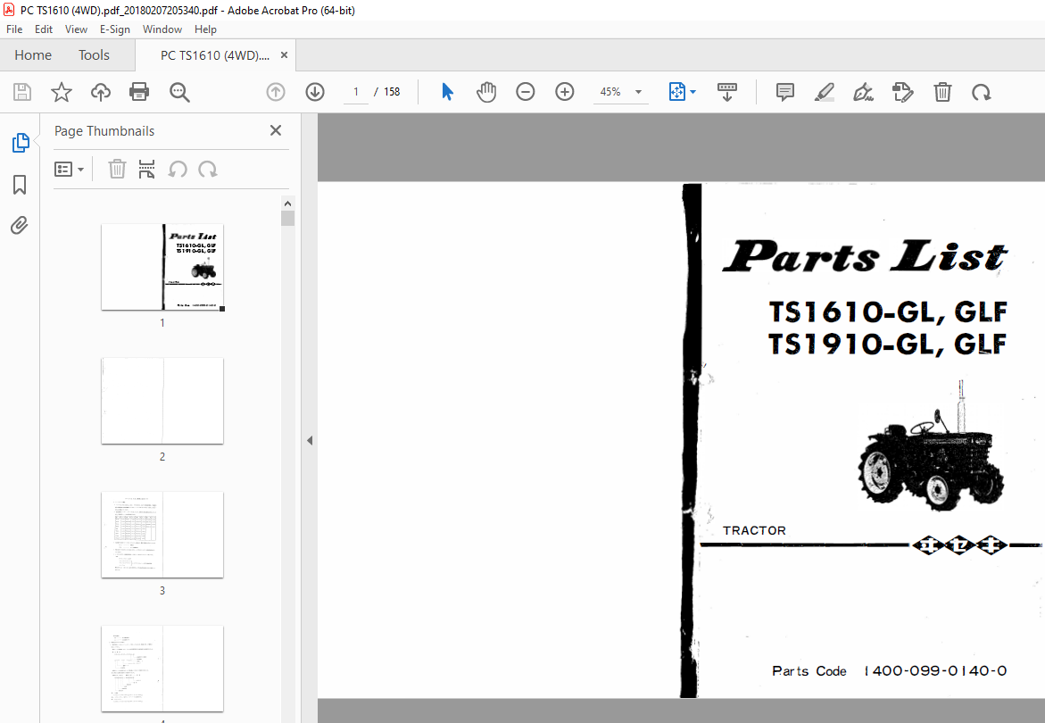Add file to starred with star icon
The image size is (1045, 723).
[x=62, y=92]
